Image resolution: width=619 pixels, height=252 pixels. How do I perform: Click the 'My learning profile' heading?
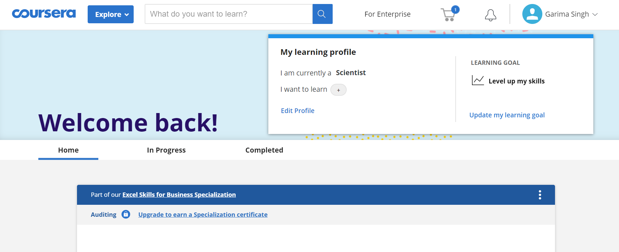tap(318, 52)
